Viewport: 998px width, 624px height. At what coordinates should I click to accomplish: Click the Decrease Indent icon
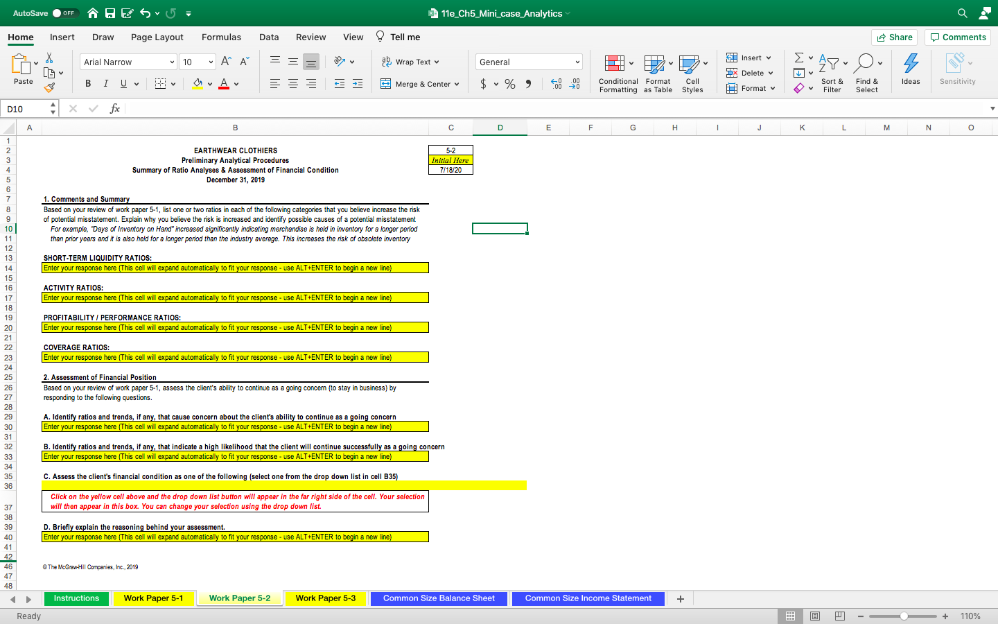click(x=340, y=84)
